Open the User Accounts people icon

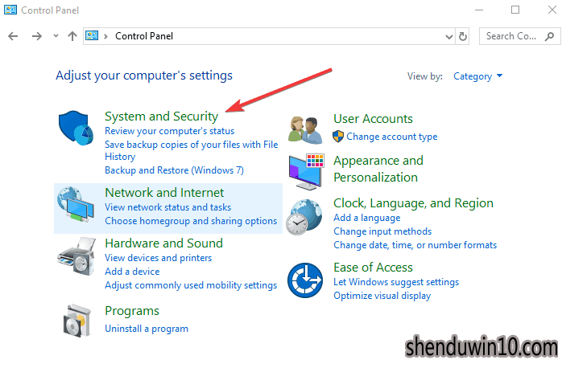point(305,130)
